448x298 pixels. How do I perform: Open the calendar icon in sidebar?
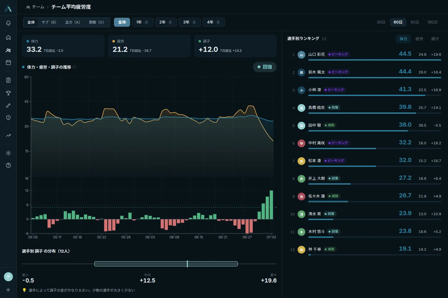pyautogui.click(x=8, y=62)
